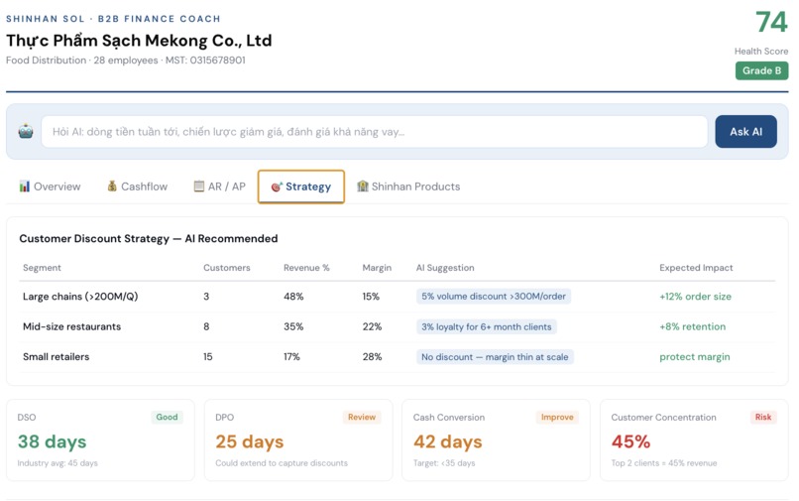Select the Strategy tab

point(301,187)
